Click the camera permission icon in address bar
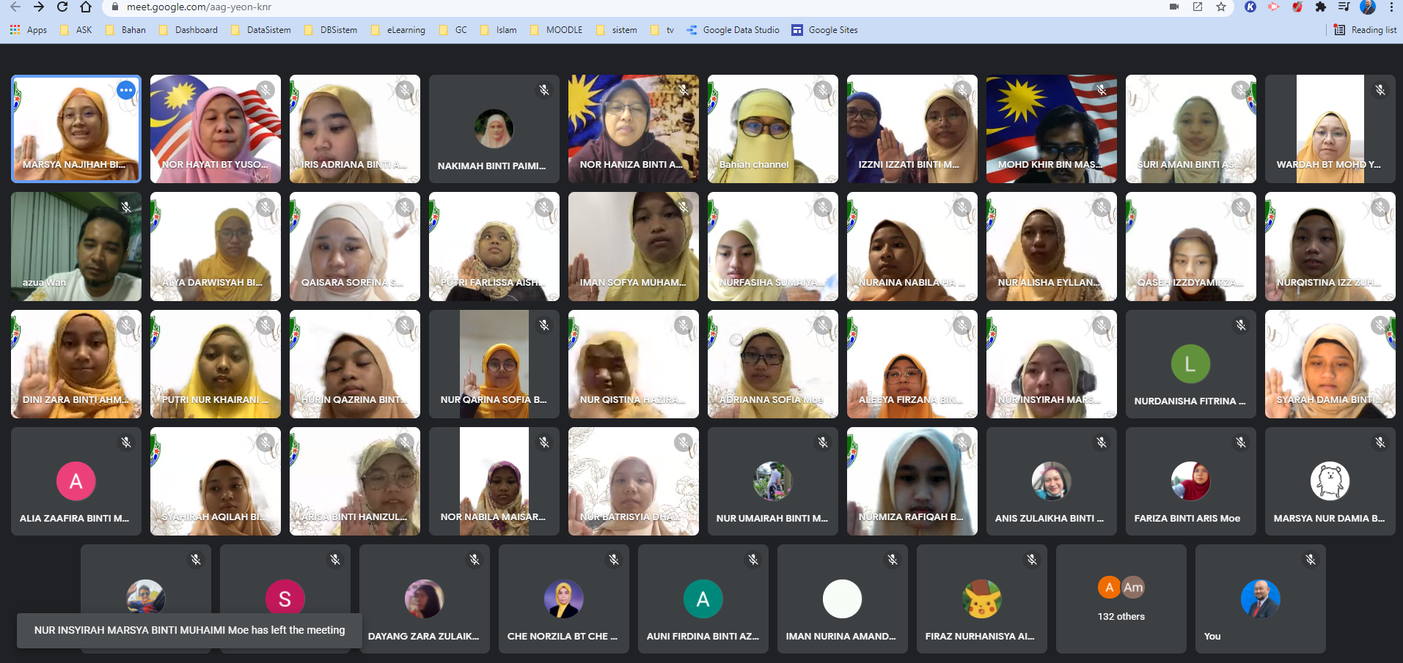The width and height of the screenshot is (1403, 663). 1174,7
